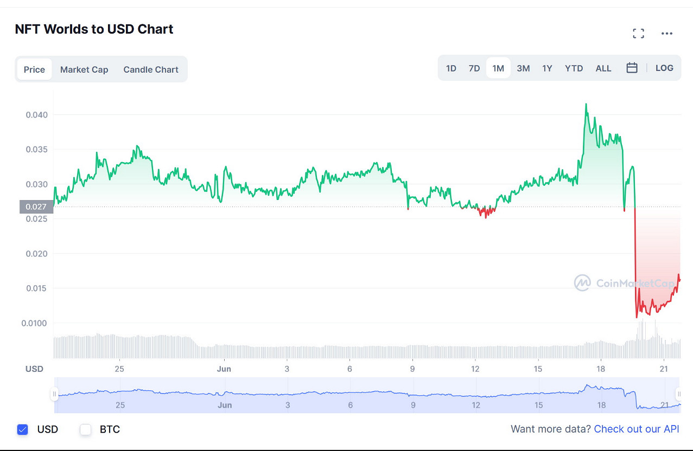Switch to the Market Cap tab
Viewport: 693px width, 451px height.
[84, 69]
